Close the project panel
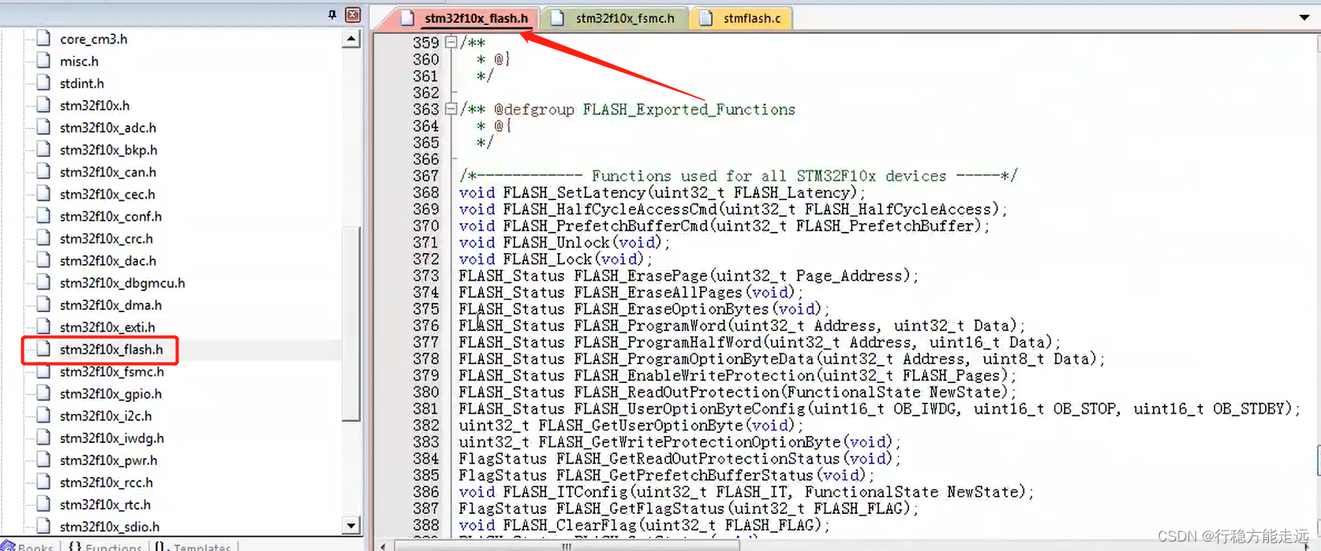 point(353,14)
